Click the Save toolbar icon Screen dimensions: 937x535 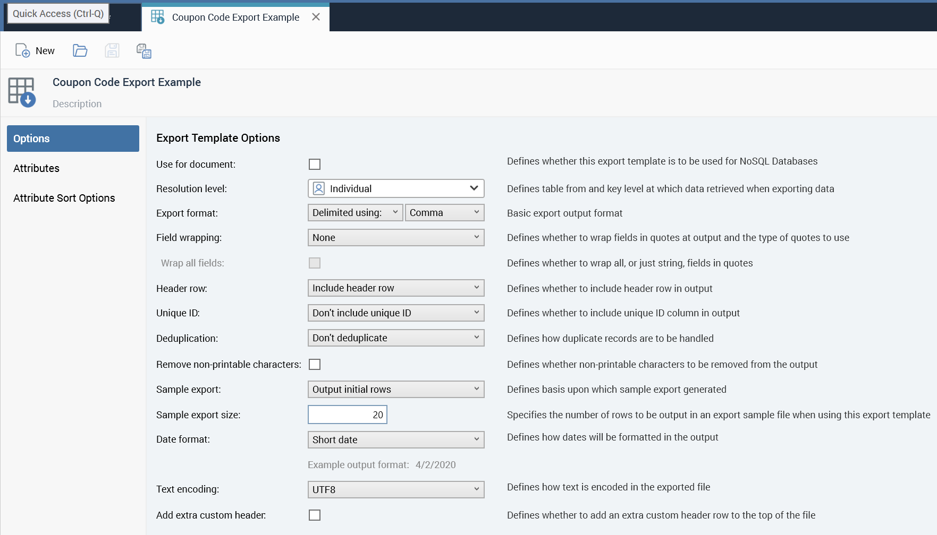[x=112, y=50]
